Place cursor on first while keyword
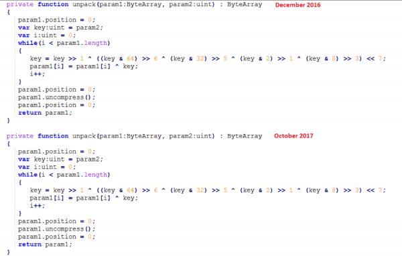The image size is (402, 256). [x=27, y=43]
